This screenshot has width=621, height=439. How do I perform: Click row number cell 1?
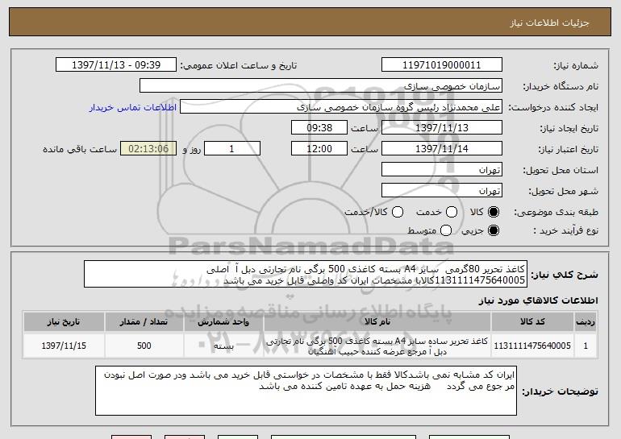[x=586, y=346]
